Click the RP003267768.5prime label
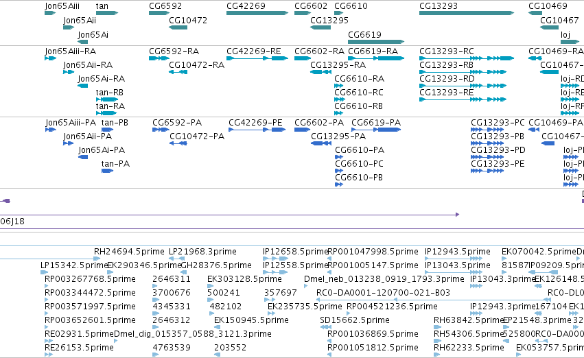The width and height of the screenshot is (584, 358). click(90, 279)
